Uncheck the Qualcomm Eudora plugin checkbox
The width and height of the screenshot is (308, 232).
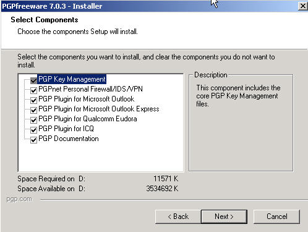coord(33,120)
